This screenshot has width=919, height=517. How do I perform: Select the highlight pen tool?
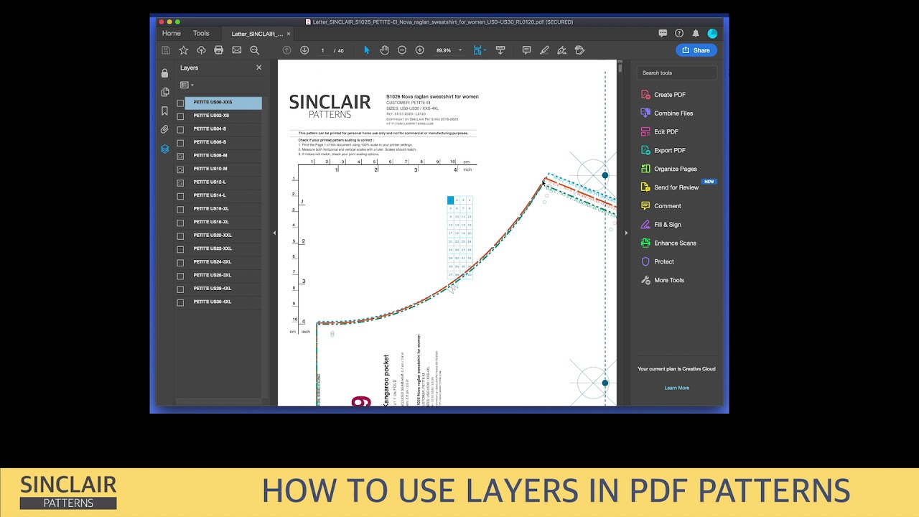tap(544, 50)
